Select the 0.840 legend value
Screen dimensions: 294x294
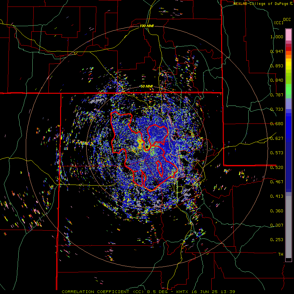[x=277, y=80]
